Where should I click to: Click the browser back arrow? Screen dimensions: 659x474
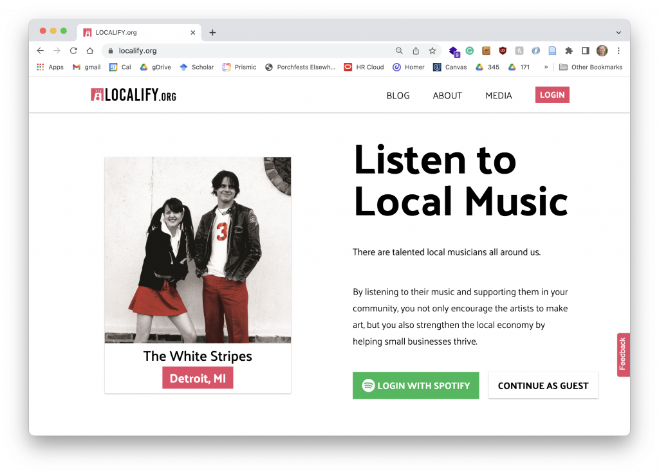click(41, 51)
